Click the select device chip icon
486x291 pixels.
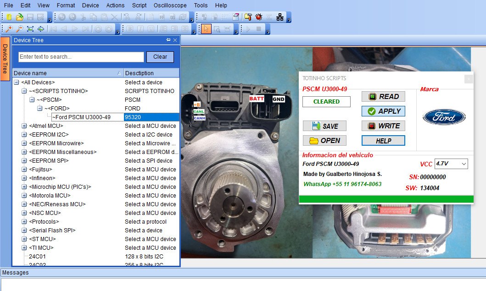pyautogui.click(x=10, y=17)
